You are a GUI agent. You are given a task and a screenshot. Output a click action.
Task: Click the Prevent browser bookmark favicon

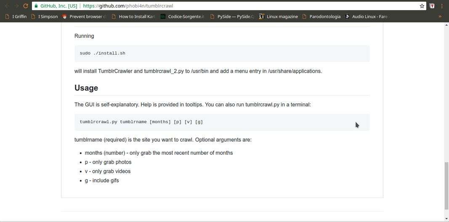(65, 16)
